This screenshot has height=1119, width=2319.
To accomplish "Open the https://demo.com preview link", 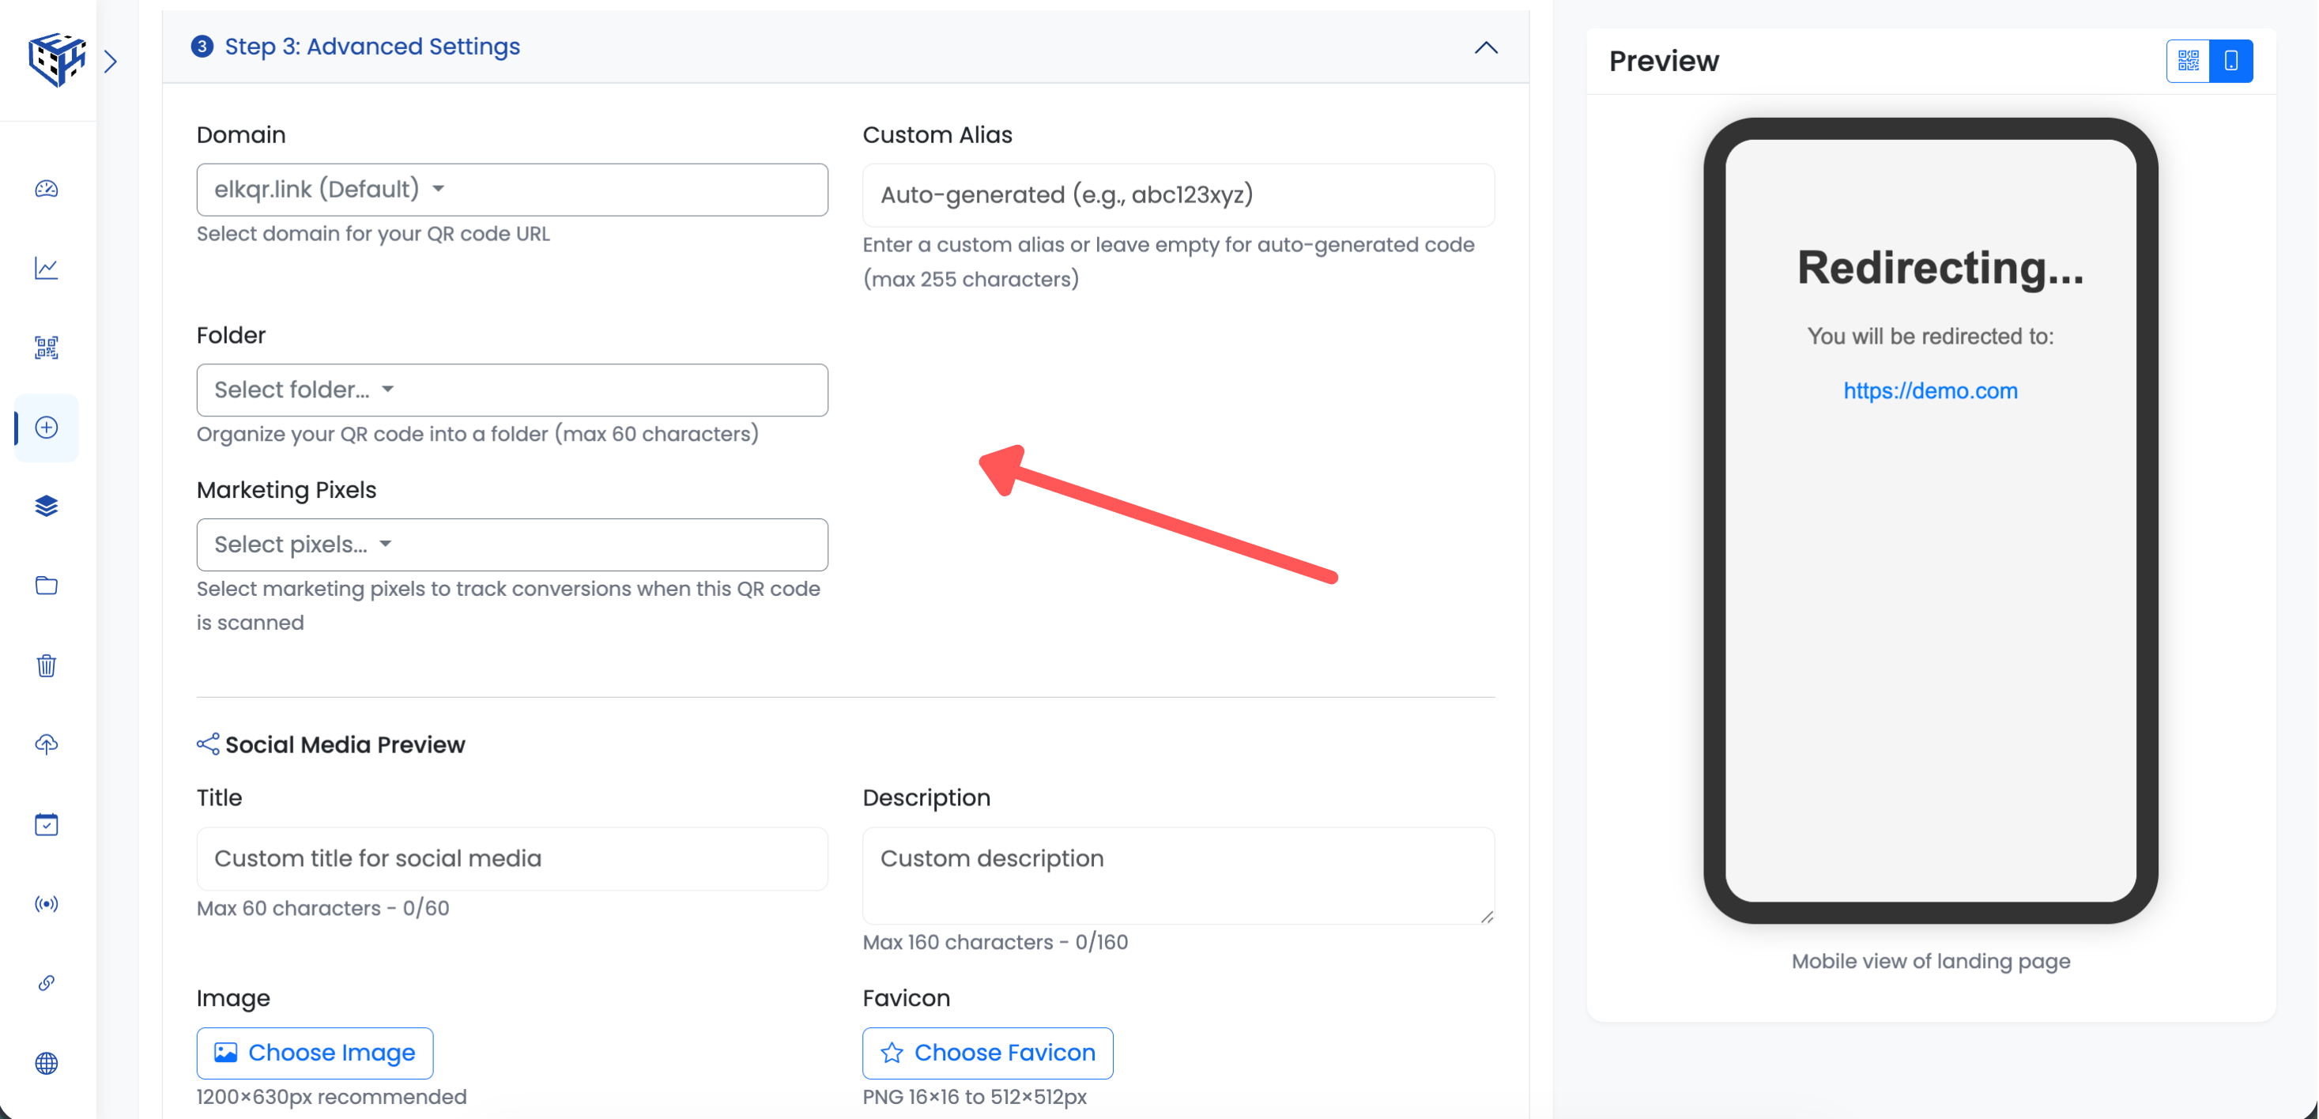I will [x=1930, y=390].
